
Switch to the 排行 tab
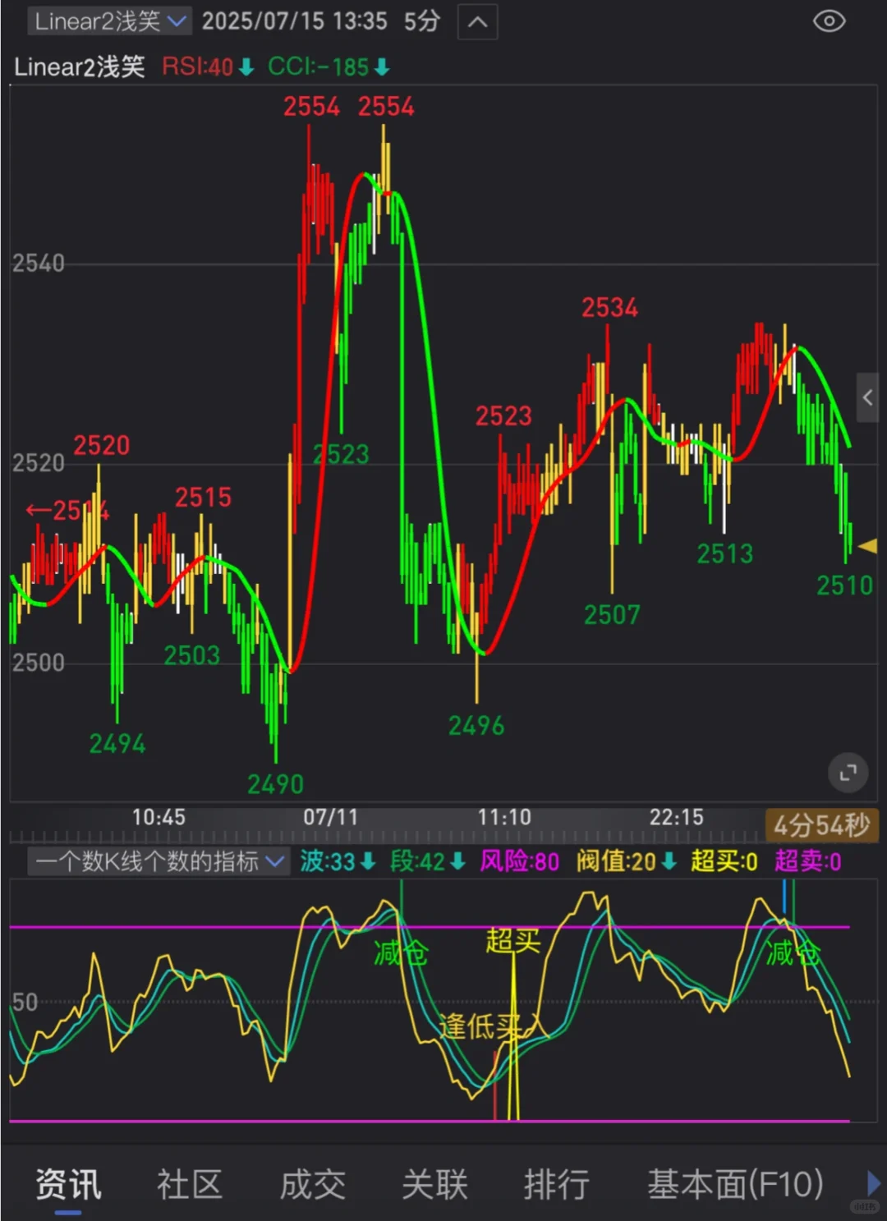[555, 1182]
